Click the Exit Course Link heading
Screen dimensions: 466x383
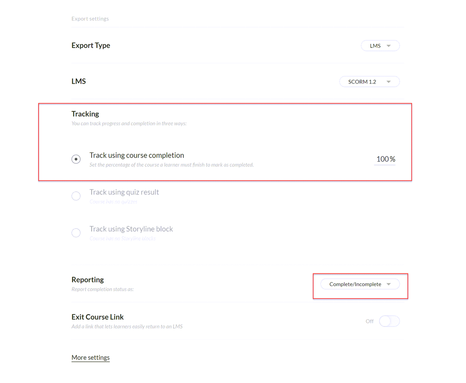tap(97, 317)
